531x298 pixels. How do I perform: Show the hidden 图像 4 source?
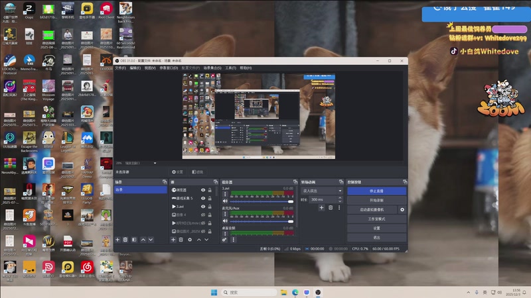(x=203, y=215)
